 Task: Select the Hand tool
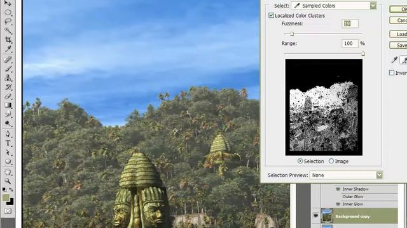point(8,172)
